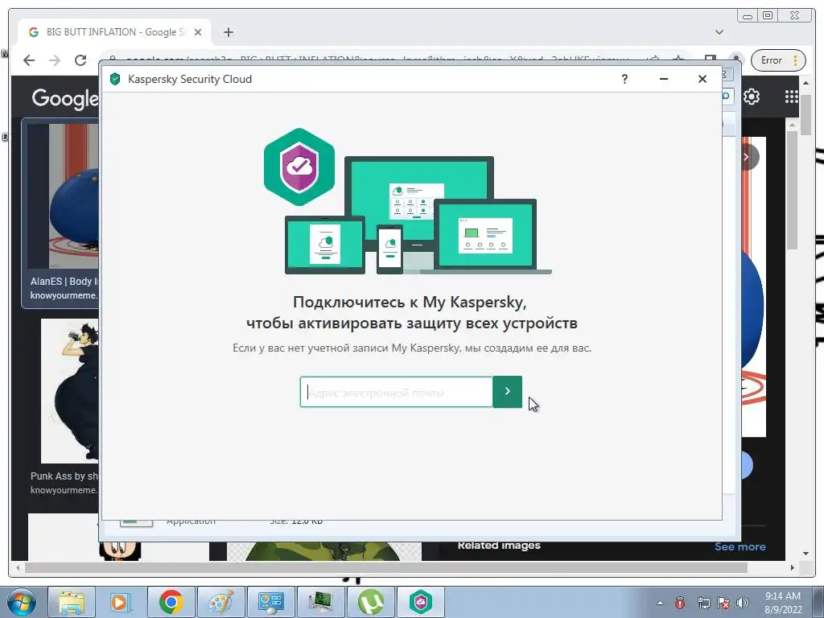The height and width of the screenshot is (618, 824).
Task: Open a new Chrome tab
Action: pos(228,32)
